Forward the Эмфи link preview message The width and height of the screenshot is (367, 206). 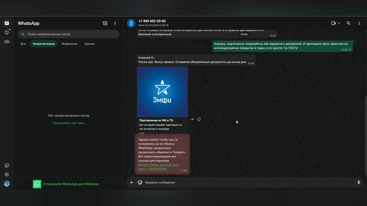pos(192,120)
